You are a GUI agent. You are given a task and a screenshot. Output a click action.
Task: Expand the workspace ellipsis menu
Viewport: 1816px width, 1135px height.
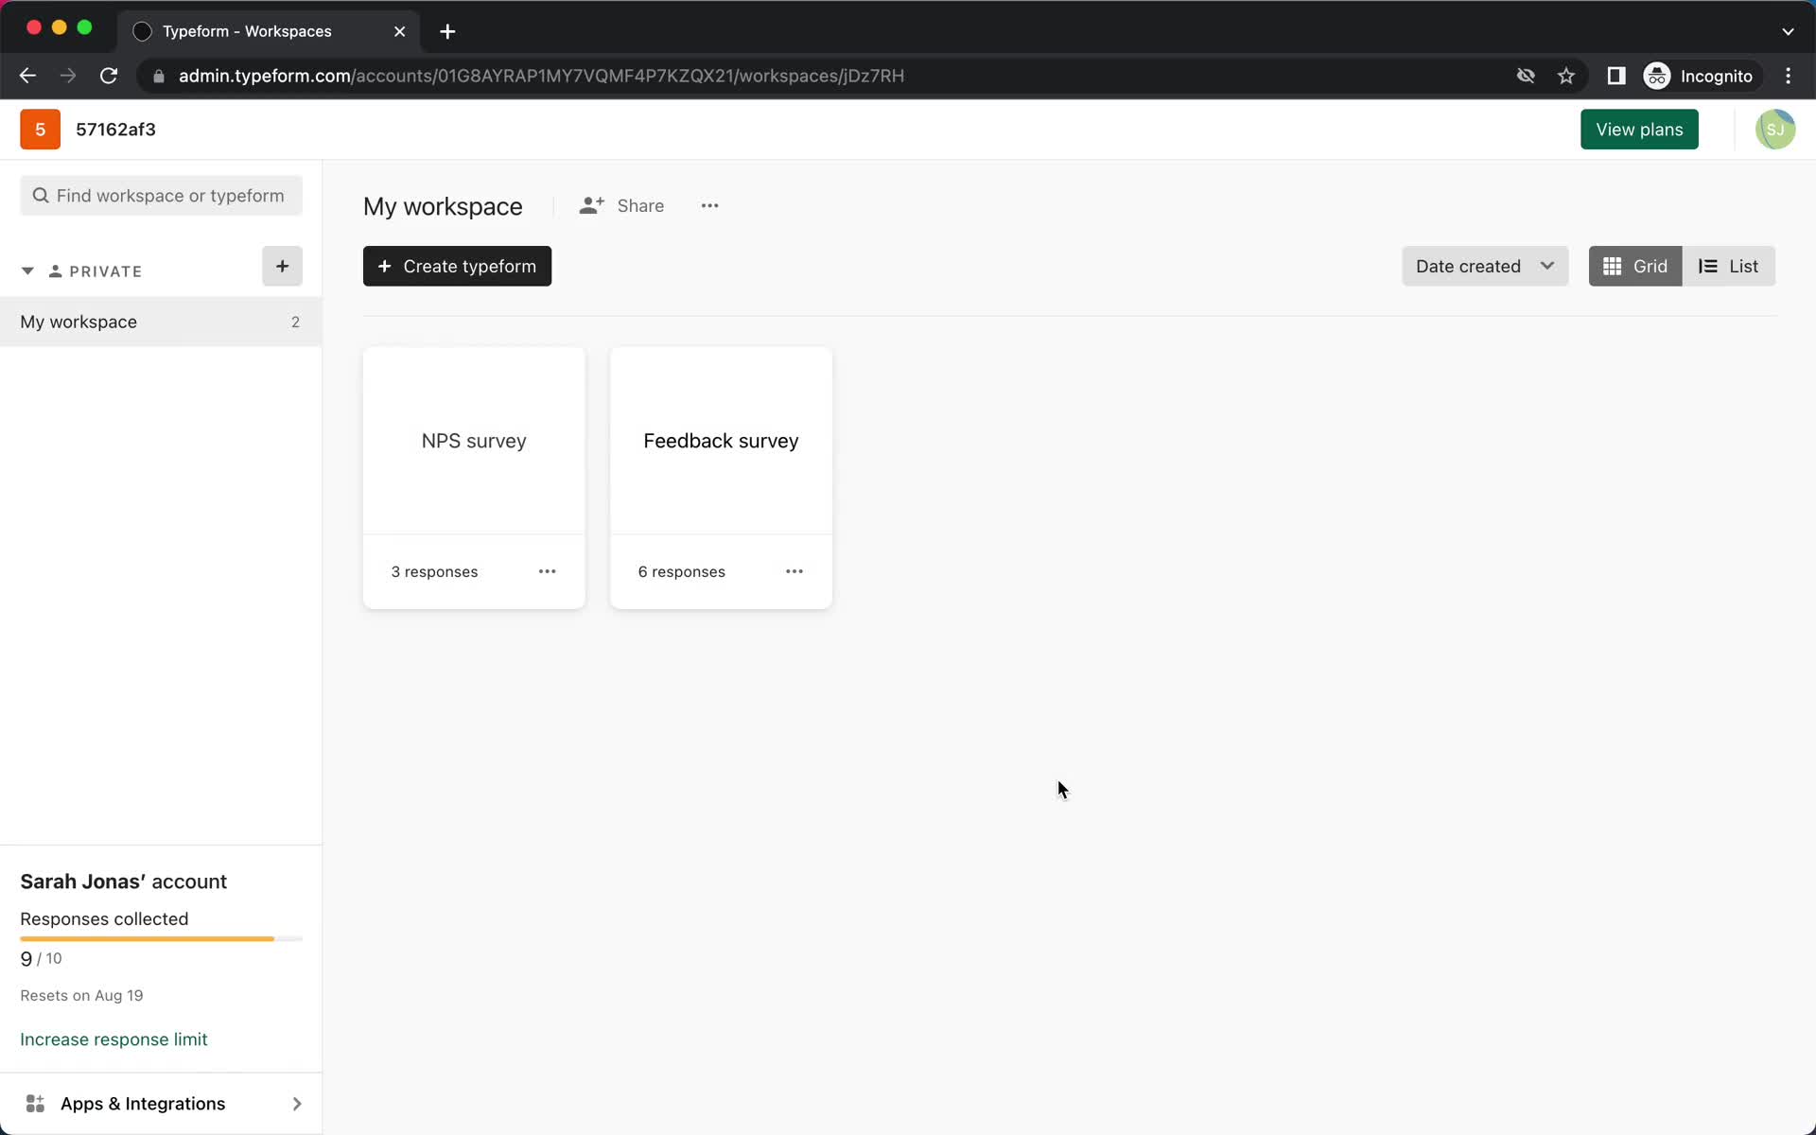click(x=710, y=205)
